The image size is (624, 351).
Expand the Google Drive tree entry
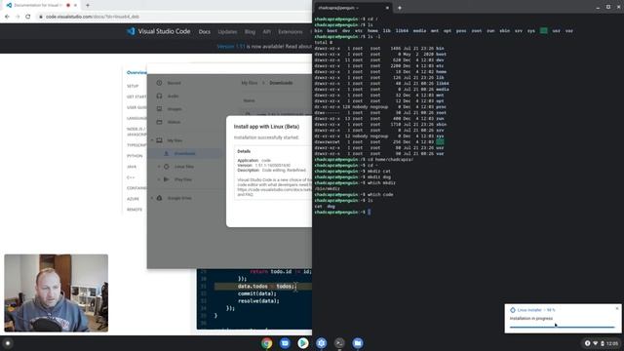(x=152, y=198)
